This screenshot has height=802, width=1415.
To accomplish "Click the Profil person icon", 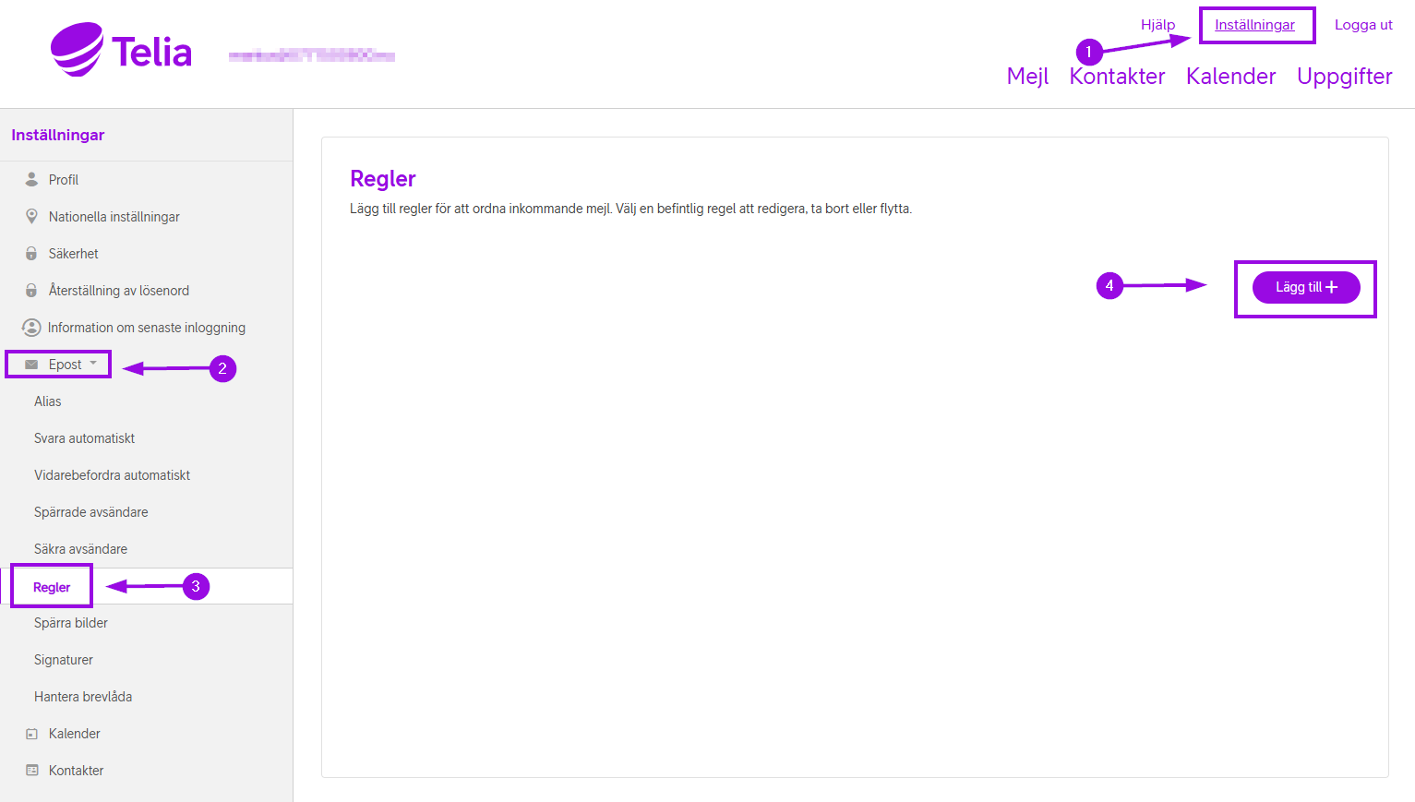I will pyautogui.click(x=31, y=179).
